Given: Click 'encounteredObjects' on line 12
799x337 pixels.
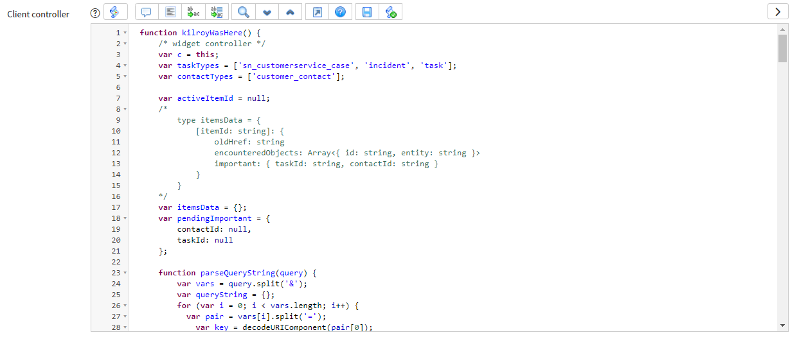Looking at the screenshot, I should click(x=256, y=153).
